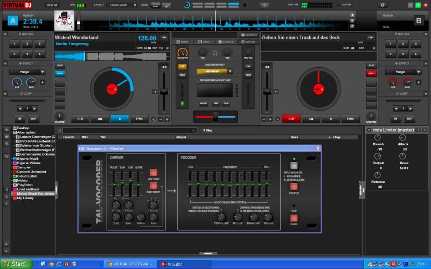Select deck A indicator
This screenshot has width=431, height=269.
tap(12, 20)
